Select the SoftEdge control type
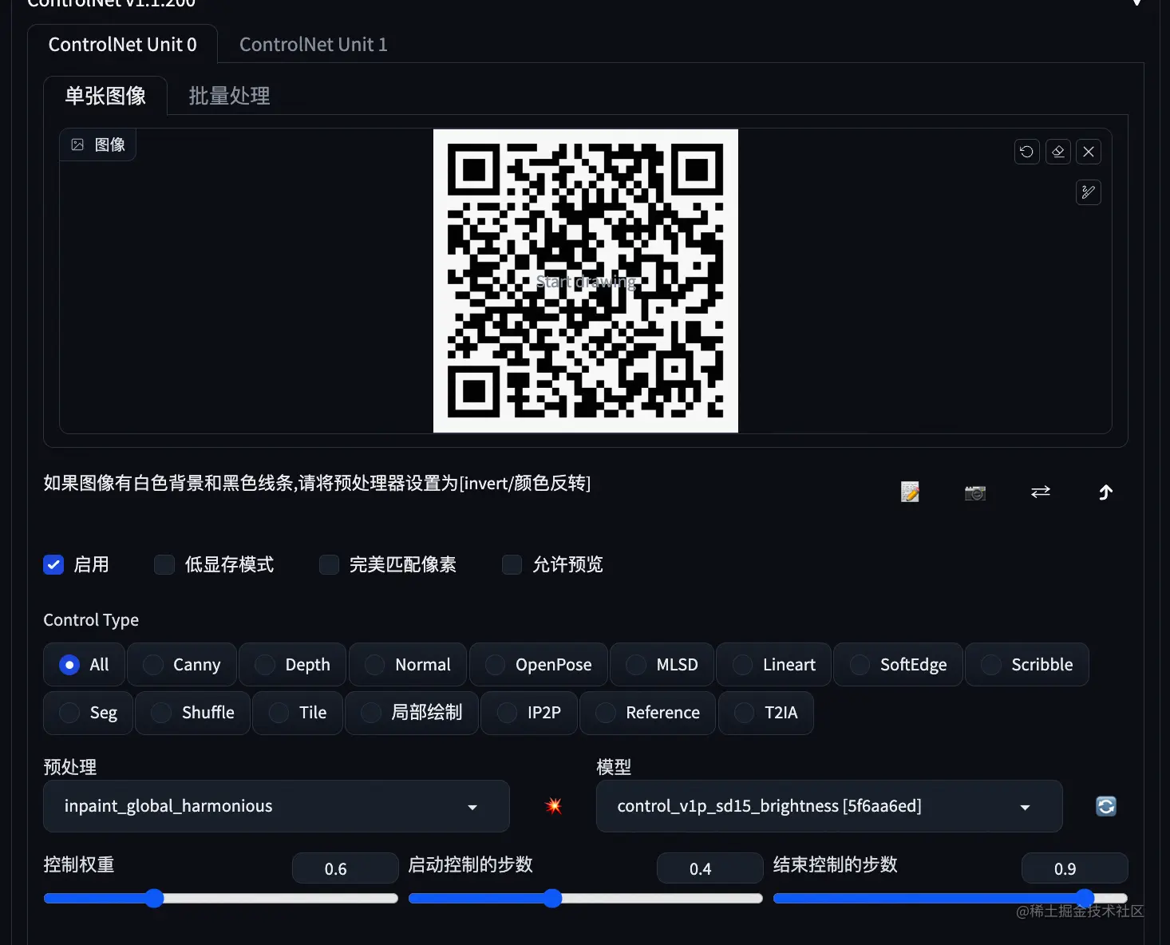The image size is (1170, 945). pyautogui.click(x=899, y=665)
